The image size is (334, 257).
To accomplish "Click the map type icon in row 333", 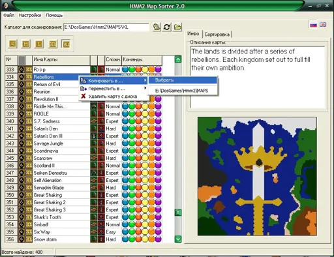I will [22, 70].
